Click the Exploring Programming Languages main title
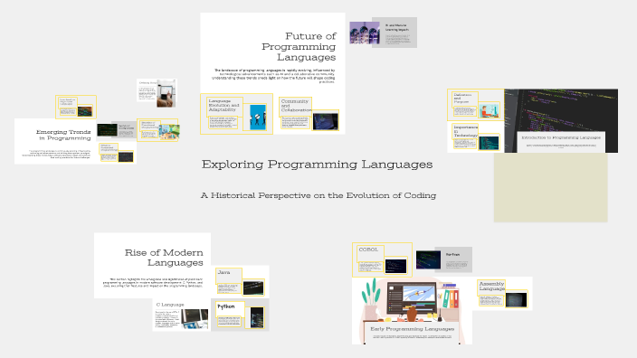 pyautogui.click(x=317, y=165)
